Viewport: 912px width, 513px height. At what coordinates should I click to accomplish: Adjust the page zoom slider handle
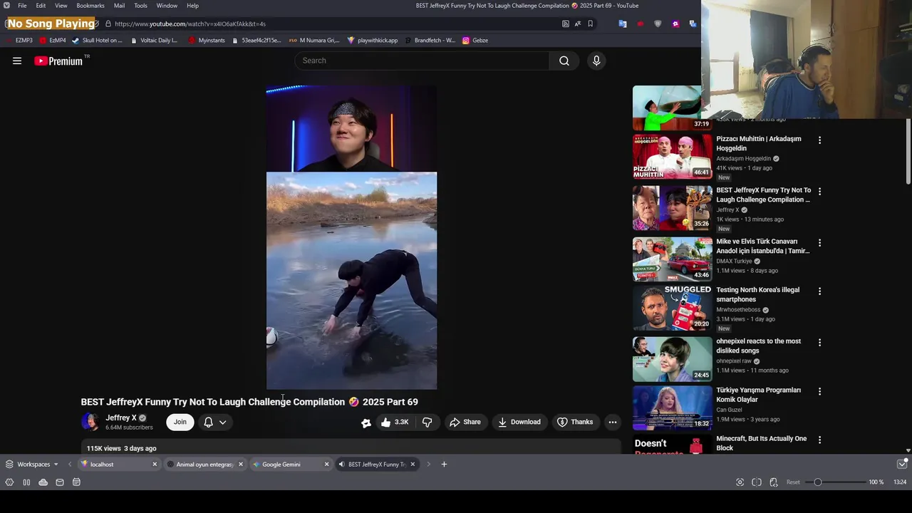pyautogui.click(x=818, y=482)
